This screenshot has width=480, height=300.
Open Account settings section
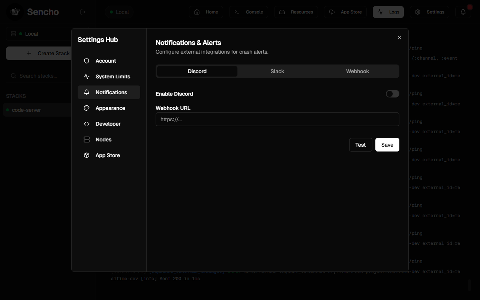tap(109, 61)
